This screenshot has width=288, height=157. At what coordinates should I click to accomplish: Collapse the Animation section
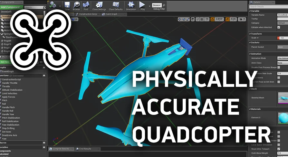click(x=250, y=54)
